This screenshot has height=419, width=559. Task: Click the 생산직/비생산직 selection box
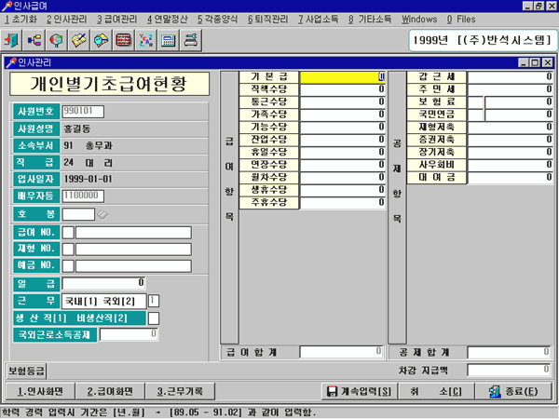[x=154, y=318]
